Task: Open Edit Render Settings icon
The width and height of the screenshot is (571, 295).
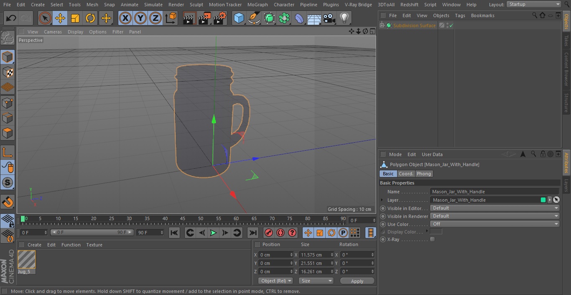Action: (220, 18)
